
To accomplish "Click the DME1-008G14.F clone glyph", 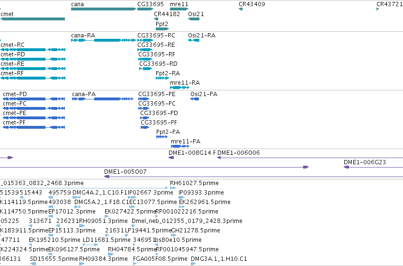I will 171,158.
